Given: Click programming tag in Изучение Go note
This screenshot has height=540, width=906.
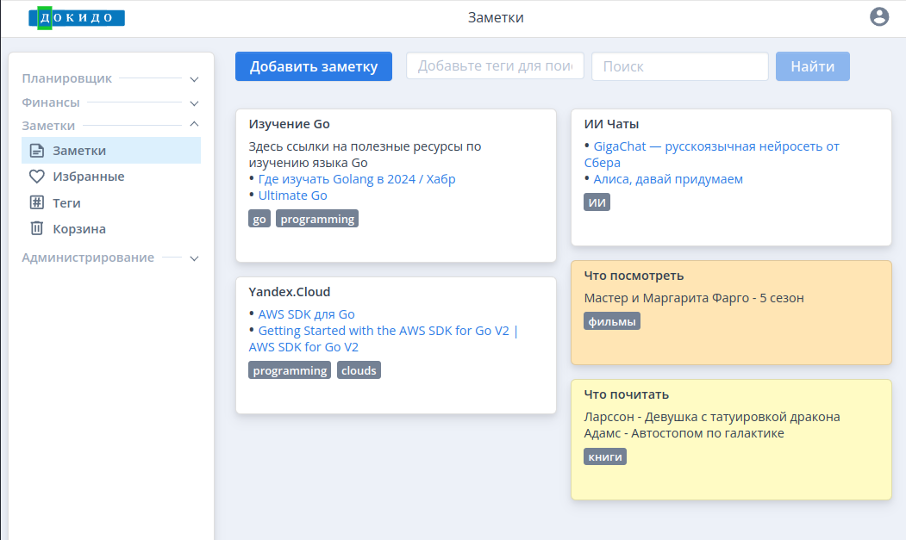Looking at the screenshot, I should [x=317, y=219].
